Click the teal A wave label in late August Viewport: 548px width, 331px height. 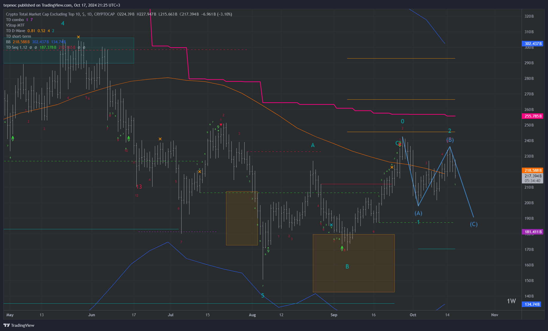tap(313, 145)
